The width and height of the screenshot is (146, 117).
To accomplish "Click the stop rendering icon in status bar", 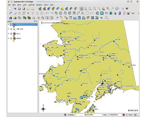I will [124, 115].
